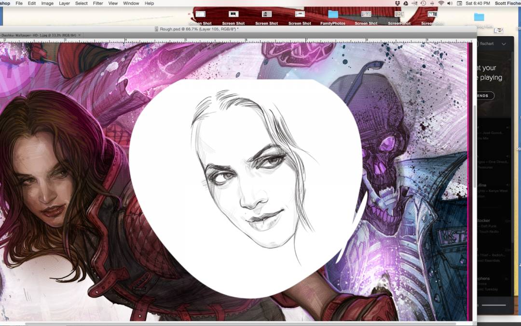The height and width of the screenshot is (326, 521).
Task: Open the Scott Fischer user menu
Action: 507,3
